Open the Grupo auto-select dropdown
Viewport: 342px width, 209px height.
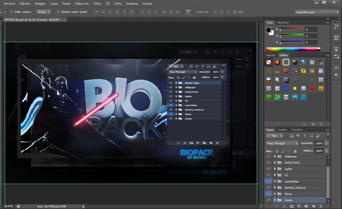(x=44, y=12)
